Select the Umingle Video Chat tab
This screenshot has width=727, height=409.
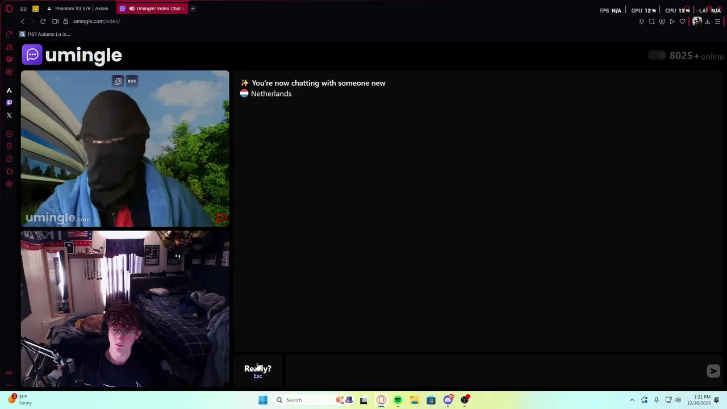(153, 9)
